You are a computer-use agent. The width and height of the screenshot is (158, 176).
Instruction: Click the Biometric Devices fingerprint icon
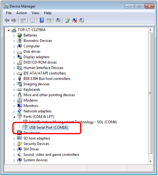point(20,41)
